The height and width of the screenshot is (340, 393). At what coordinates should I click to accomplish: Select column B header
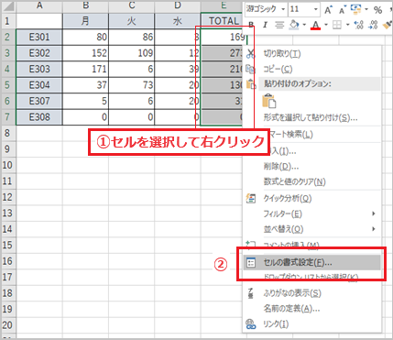pyautogui.click(x=85, y=5)
